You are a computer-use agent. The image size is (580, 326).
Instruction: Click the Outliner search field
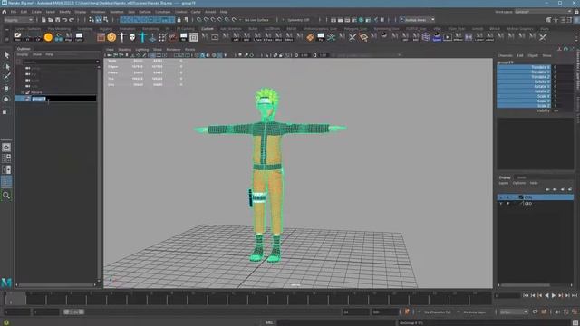(x=61, y=62)
